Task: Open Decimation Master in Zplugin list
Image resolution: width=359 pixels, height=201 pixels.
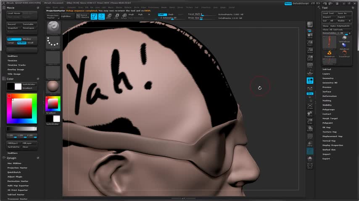Action: [18, 181]
